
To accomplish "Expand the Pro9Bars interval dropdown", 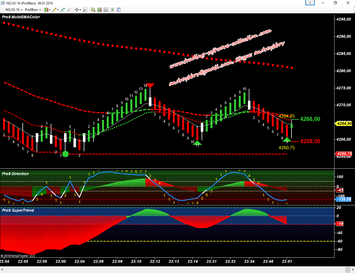I will pos(33,10).
